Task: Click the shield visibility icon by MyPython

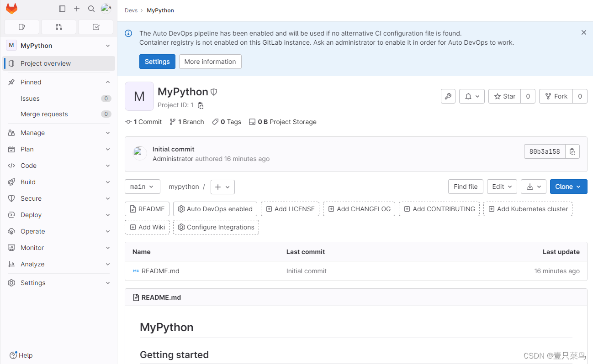Action: pos(214,92)
